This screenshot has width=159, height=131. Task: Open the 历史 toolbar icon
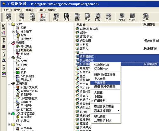(87, 17)
